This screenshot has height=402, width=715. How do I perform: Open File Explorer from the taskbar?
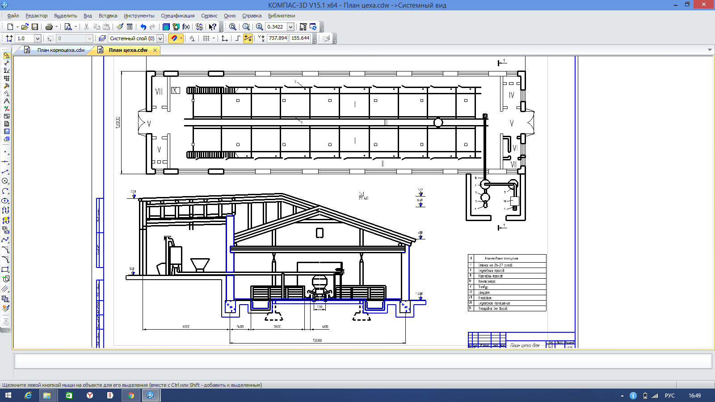(x=47, y=395)
